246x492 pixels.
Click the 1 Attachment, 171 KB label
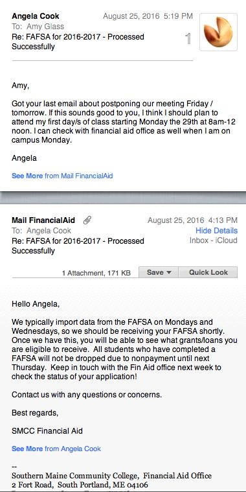tap(96, 274)
